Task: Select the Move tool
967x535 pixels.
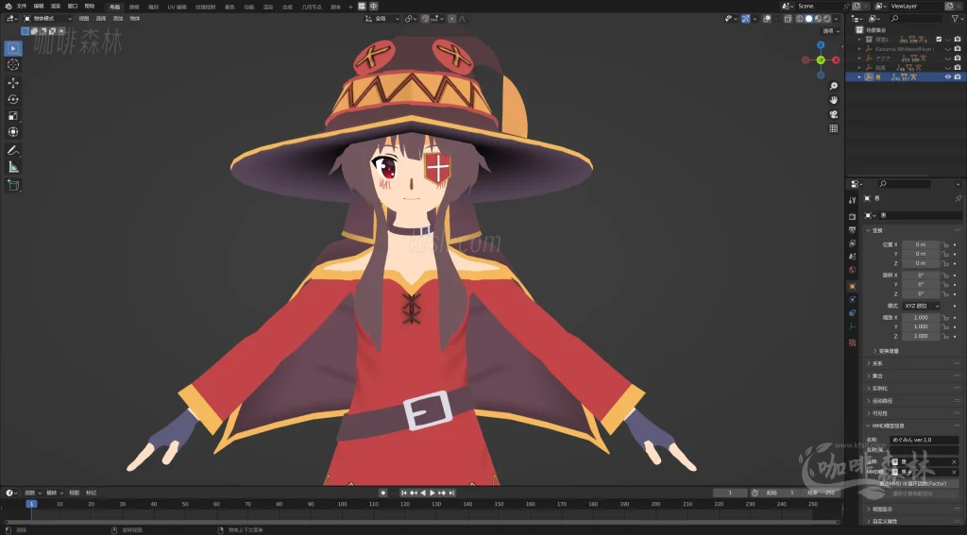Action: click(13, 83)
